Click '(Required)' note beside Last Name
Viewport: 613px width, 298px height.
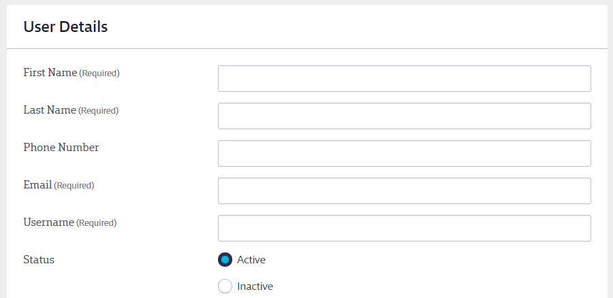tap(98, 111)
